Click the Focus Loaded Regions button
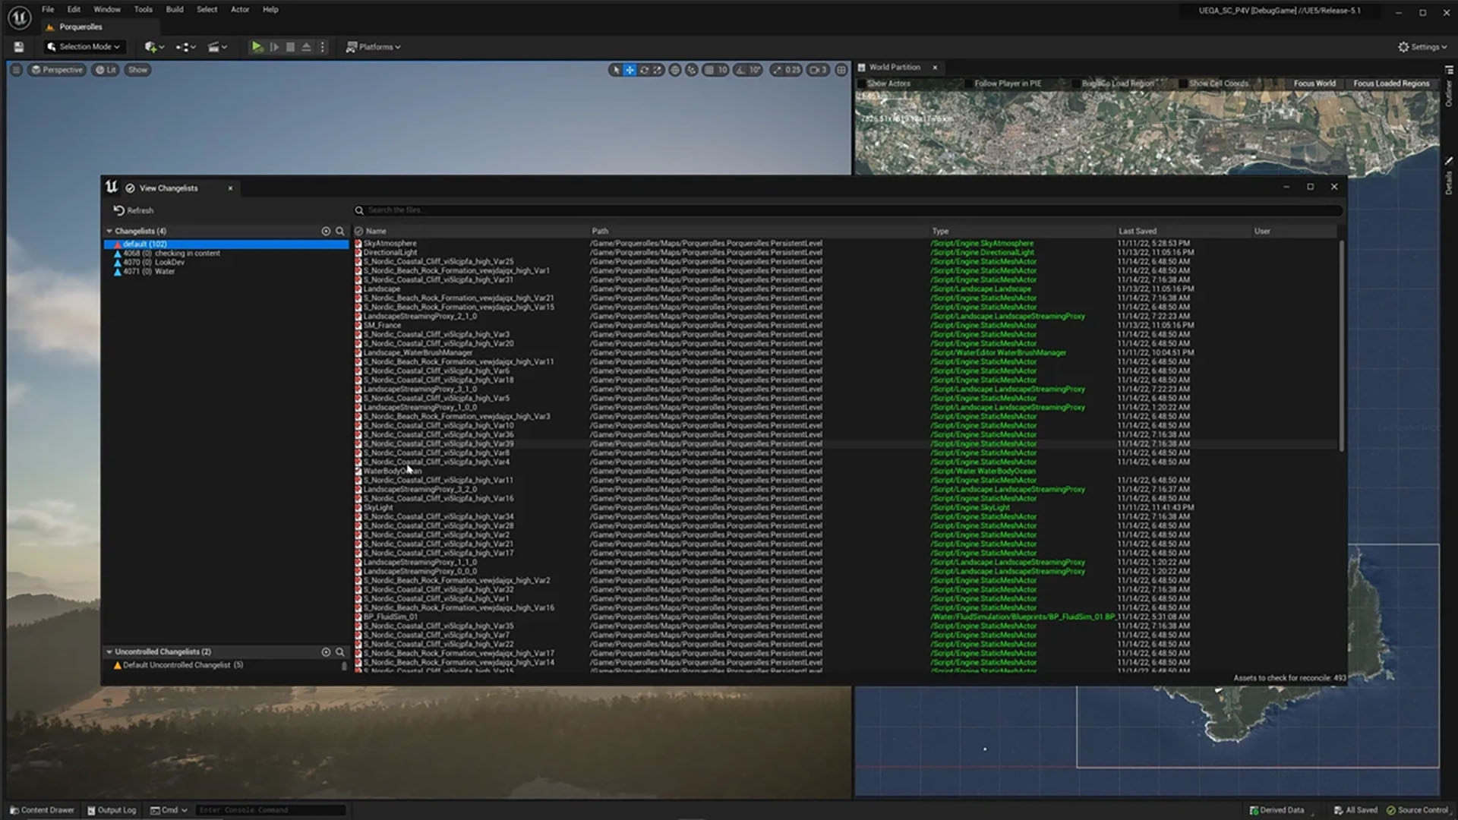This screenshot has height=820, width=1458. click(1392, 83)
